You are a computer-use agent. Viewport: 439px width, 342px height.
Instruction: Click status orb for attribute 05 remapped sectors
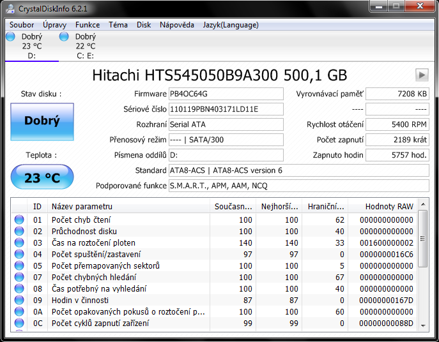coord(19,266)
